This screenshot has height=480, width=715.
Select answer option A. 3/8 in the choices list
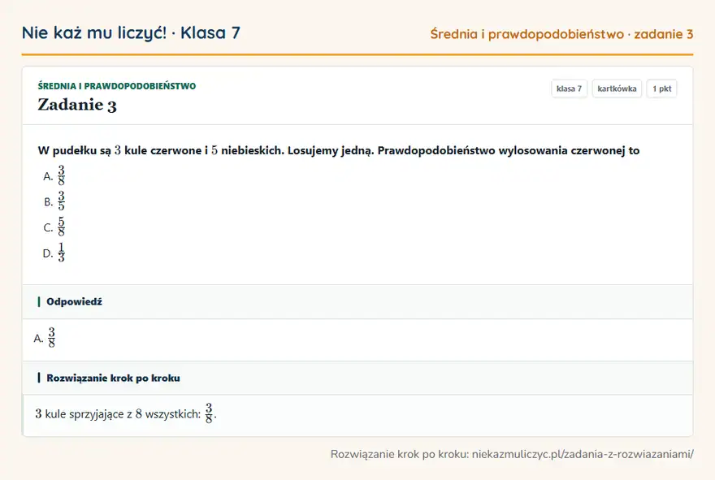[x=54, y=175]
